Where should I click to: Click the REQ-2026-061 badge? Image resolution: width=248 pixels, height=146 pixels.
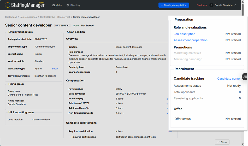click(x=62, y=26)
